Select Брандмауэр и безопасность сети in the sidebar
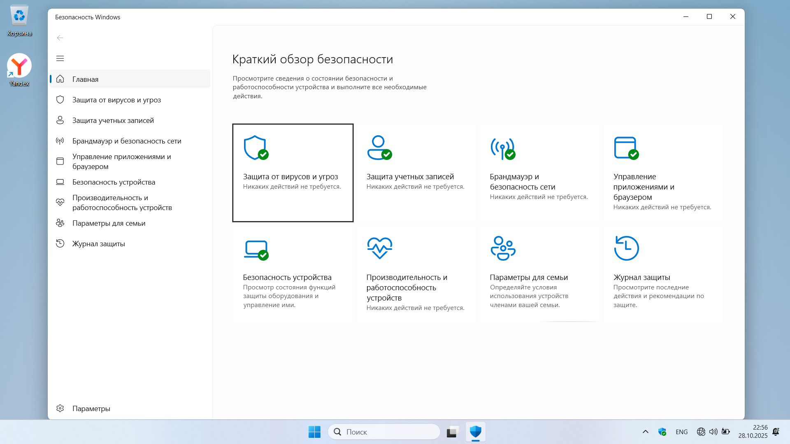The image size is (790, 444). point(127,141)
